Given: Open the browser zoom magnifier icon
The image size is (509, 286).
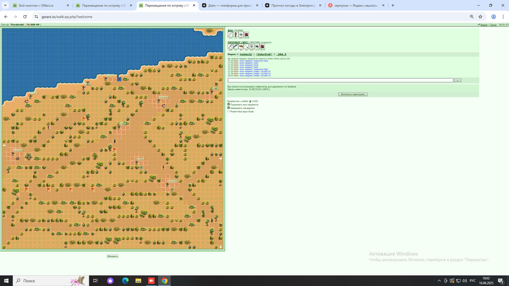Looking at the screenshot, I should click(472, 17).
